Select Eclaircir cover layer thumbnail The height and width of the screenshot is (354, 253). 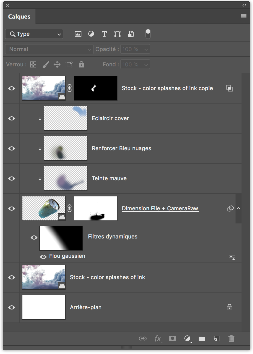[x=66, y=118]
